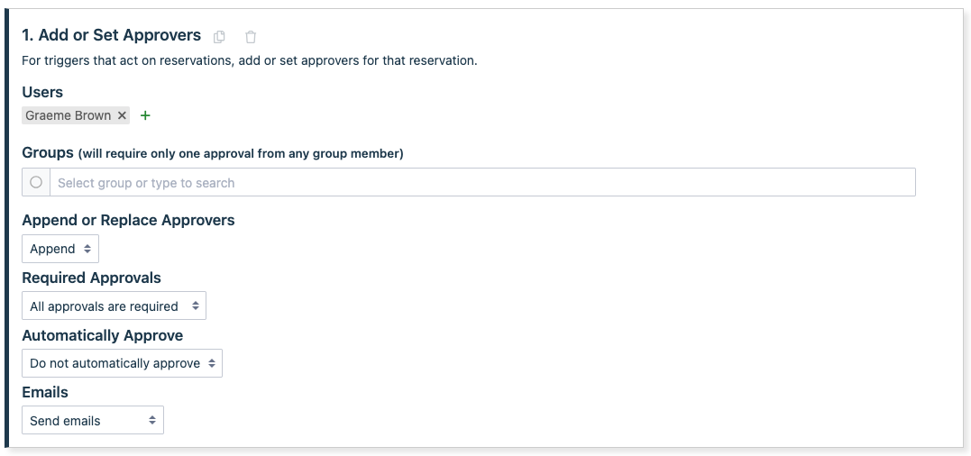This screenshot has width=971, height=456.
Task: Click the Emails field label
Action: [x=45, y=392]
